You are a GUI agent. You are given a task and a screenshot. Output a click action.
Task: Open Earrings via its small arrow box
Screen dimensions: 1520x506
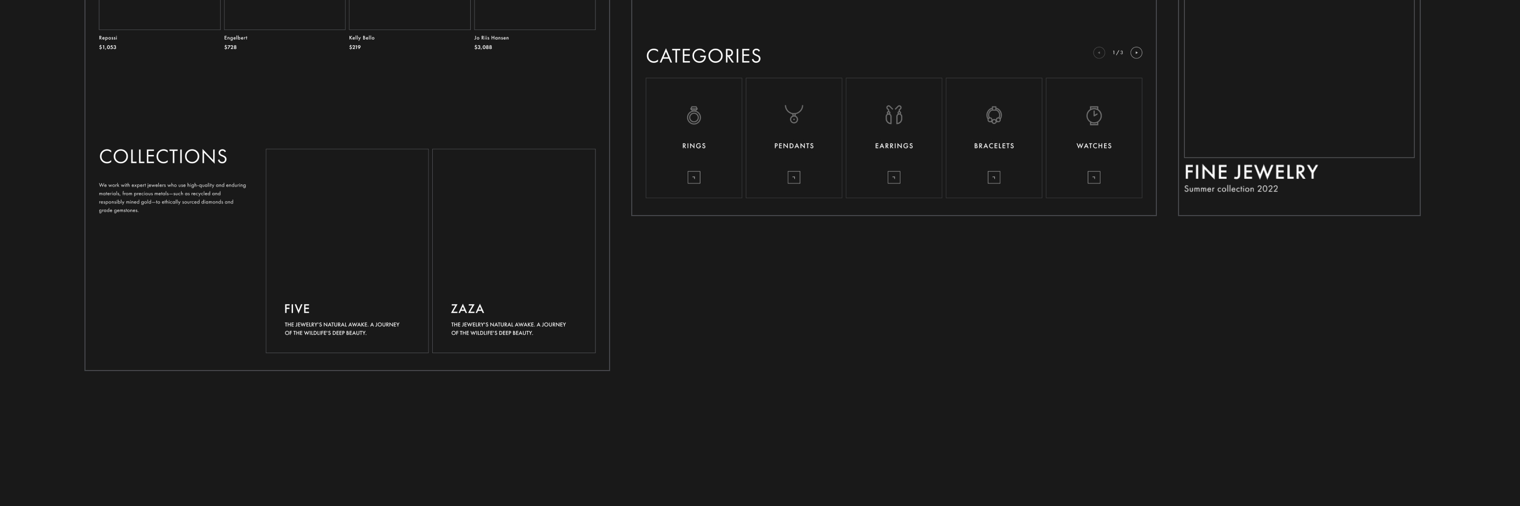(894, 177)
